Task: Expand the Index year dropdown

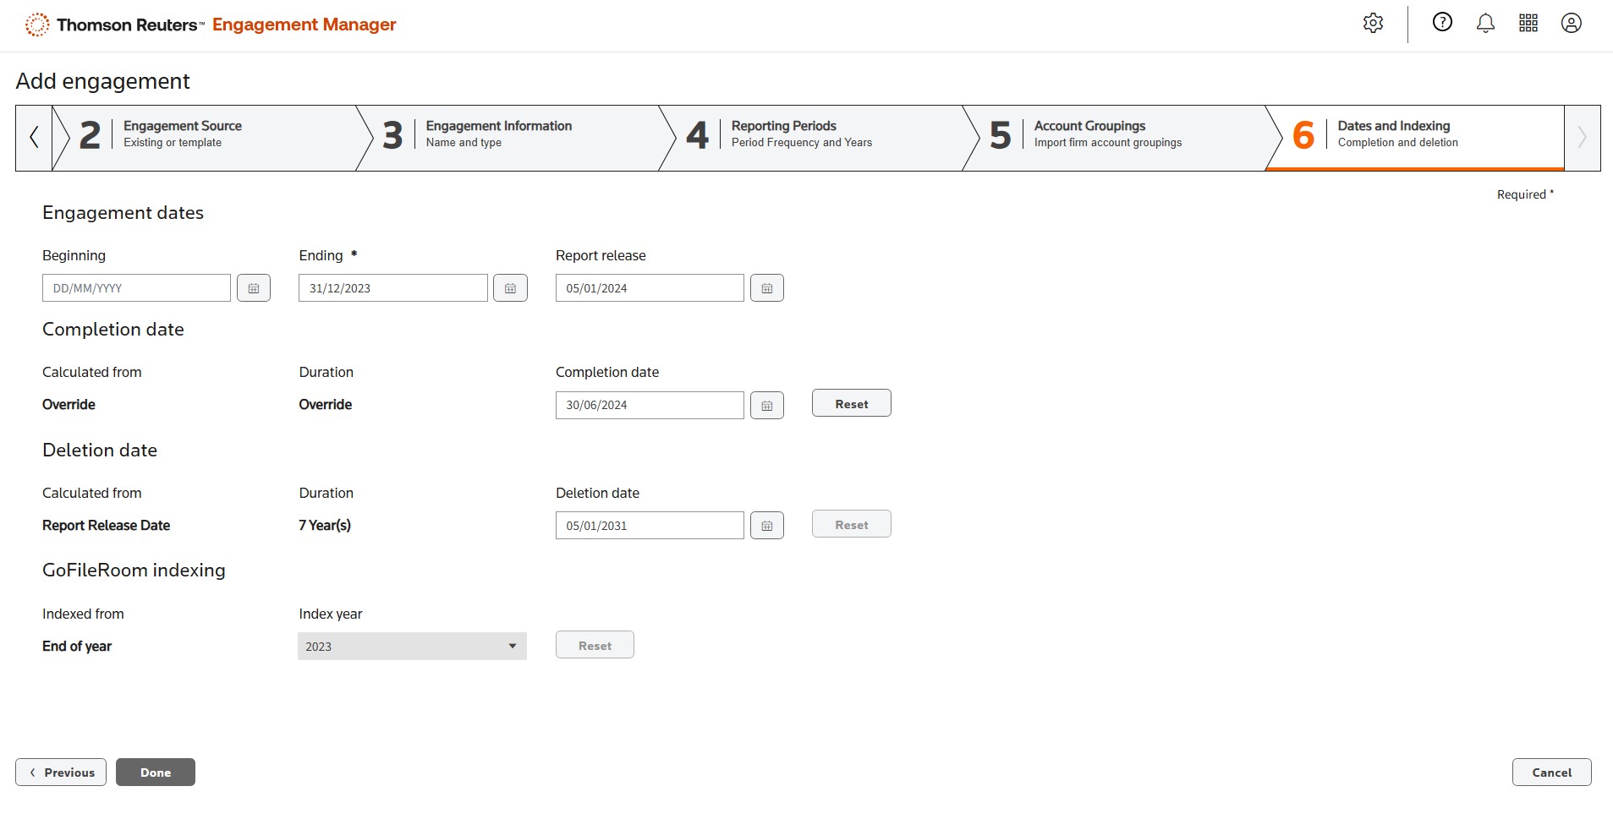Action: [x=412, y=647]
